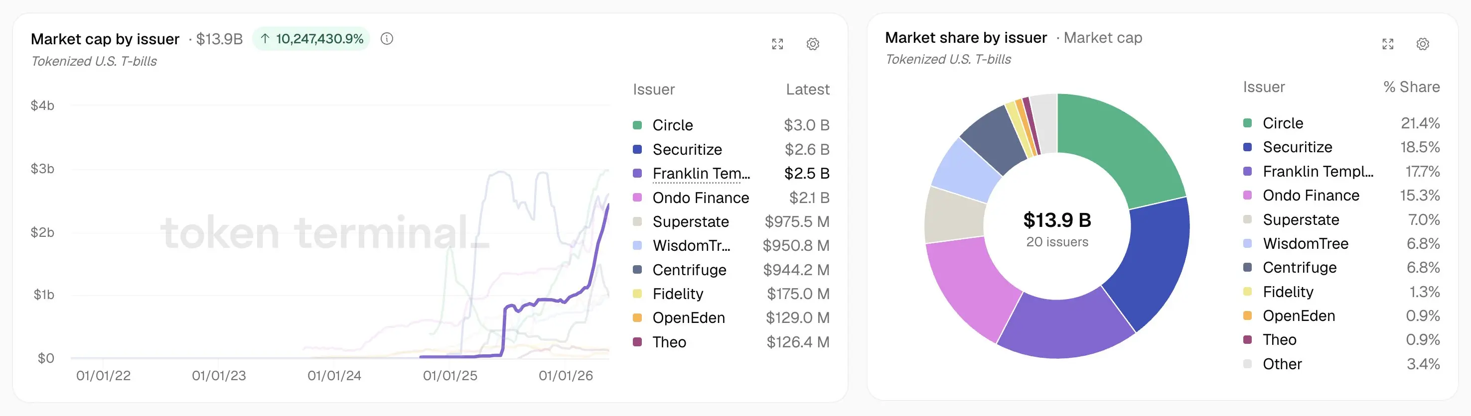1471x416 pixels.
Task: Click Superstate's $975.5 M latest value
Action: pos(797,221)
